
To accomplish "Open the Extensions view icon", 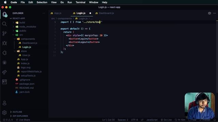I will 4,53.
